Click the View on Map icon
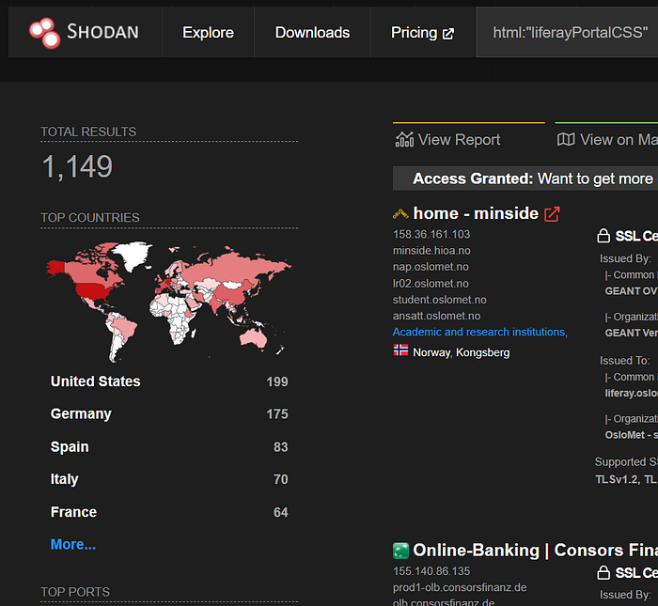This screenshot has height=606, width=658. [x=566, y=139]
